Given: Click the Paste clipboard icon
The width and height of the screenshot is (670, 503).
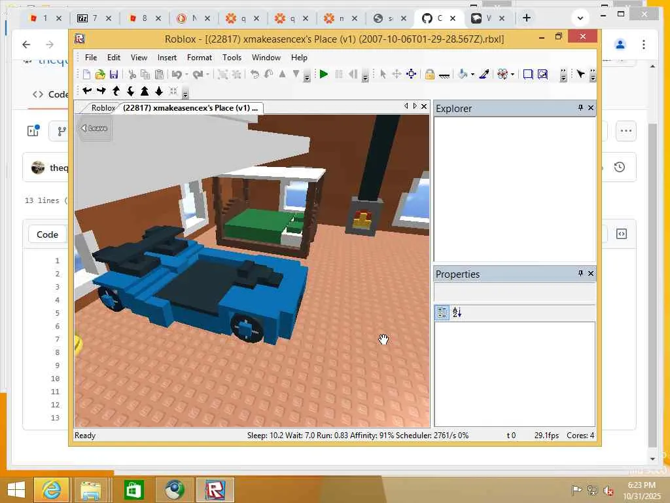Looking at the screenshot, I should tap(159, 75).
